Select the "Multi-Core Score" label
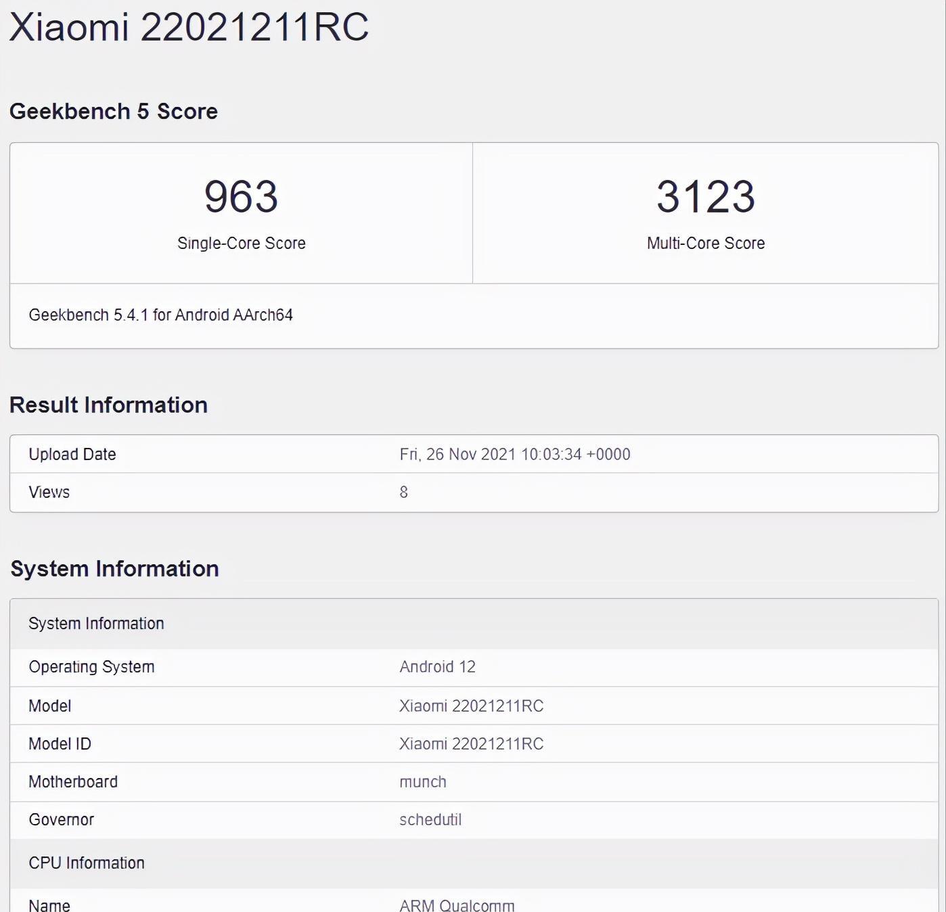The image size is (946, 912). click(706, 243)
